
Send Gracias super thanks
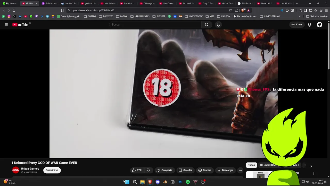click(204, 170)
